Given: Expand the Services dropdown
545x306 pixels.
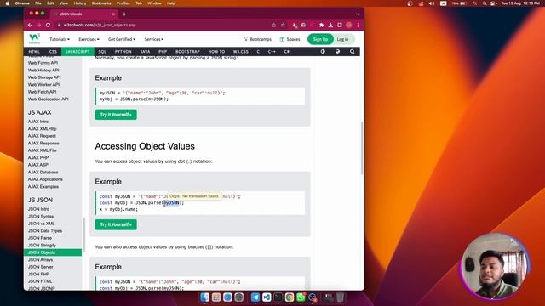Looking at the screenshot, I should [x=154, y=39].
